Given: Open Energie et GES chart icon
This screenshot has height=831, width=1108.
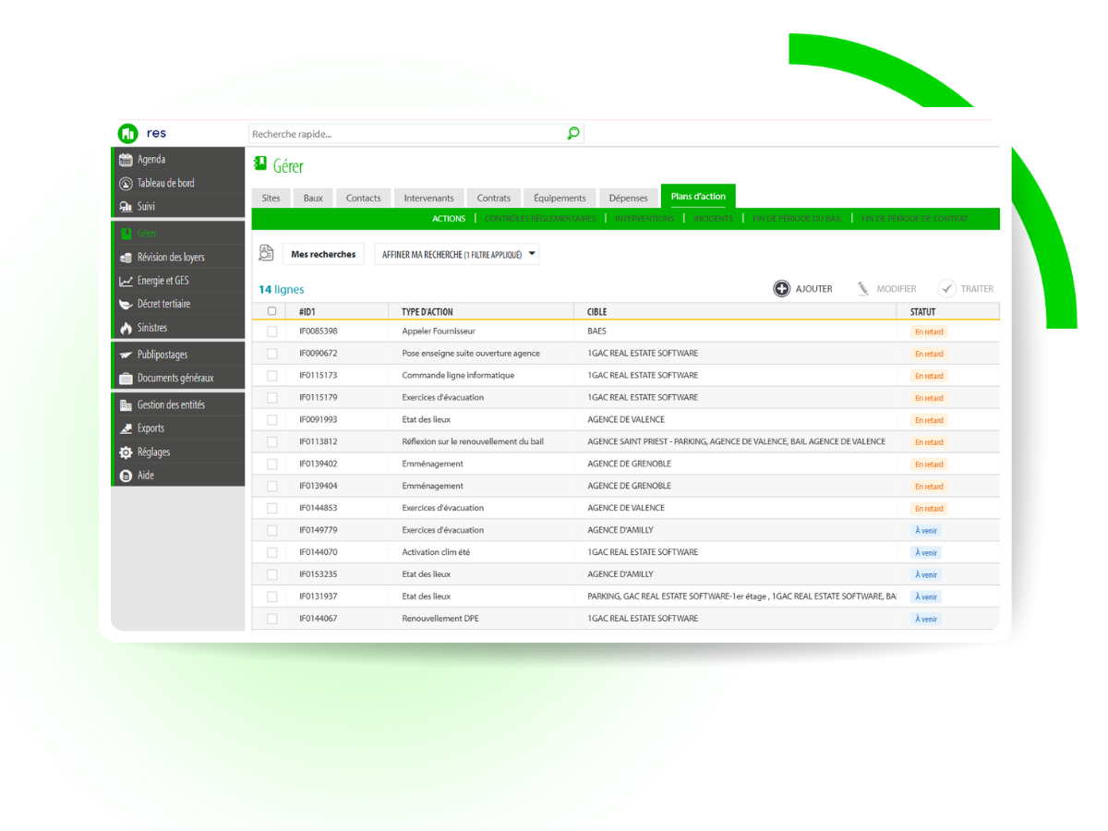Looking at the screenshot, I should (x=126, y=281).
